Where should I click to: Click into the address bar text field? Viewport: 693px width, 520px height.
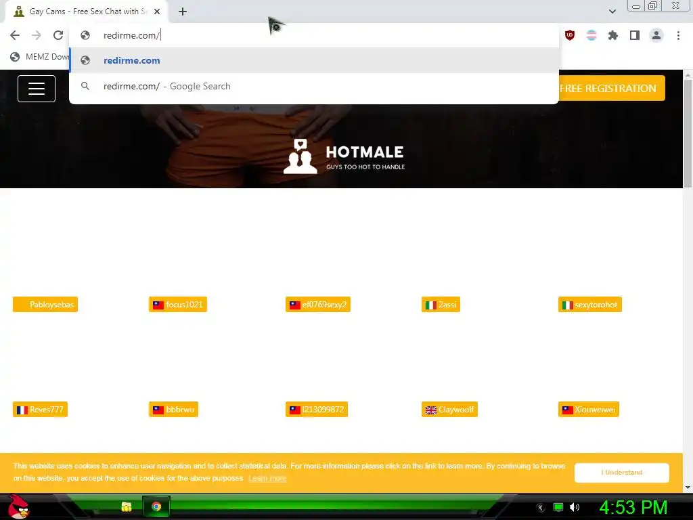pyautogui.click(x=327, y=35)
